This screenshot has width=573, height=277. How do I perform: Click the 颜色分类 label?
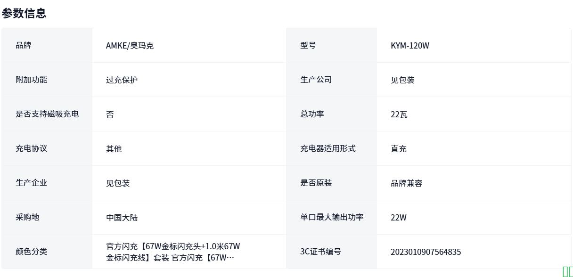point(32,252)
